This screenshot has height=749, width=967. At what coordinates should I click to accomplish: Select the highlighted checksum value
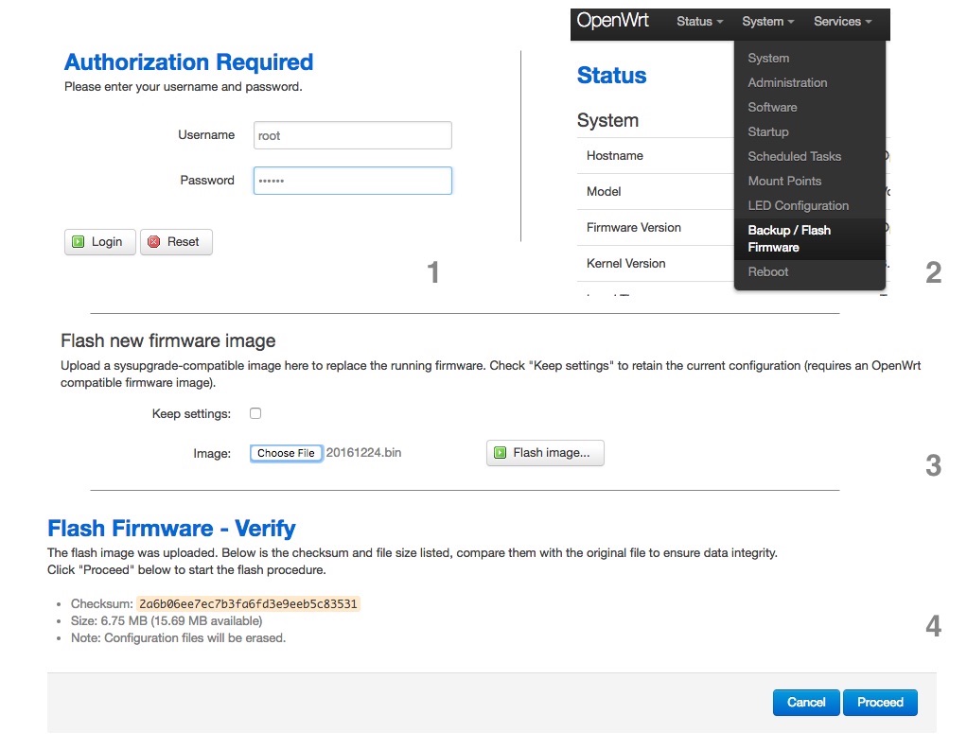tap(248, 603)
